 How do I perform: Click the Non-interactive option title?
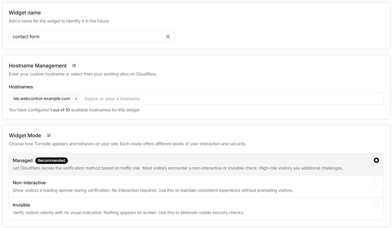[29, 183]
